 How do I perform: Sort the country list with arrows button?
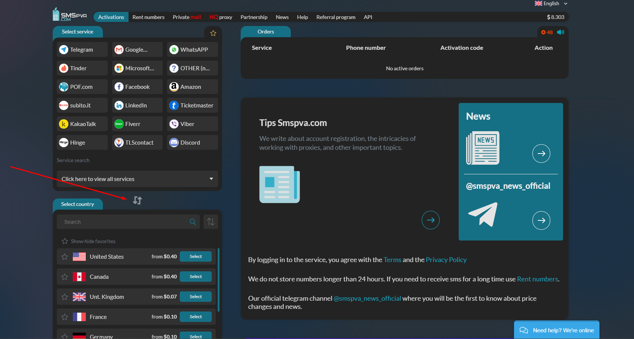211,222
